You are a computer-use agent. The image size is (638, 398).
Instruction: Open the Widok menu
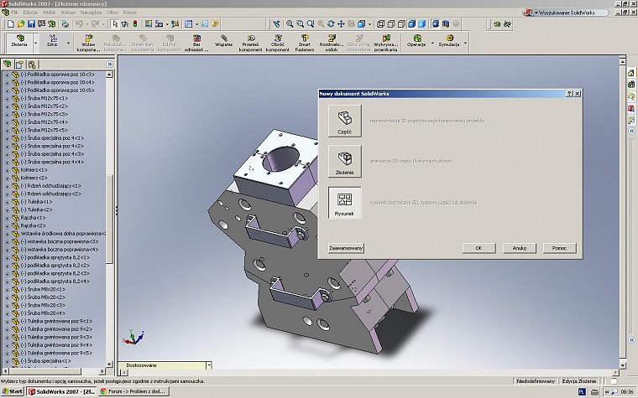(50, 13)
